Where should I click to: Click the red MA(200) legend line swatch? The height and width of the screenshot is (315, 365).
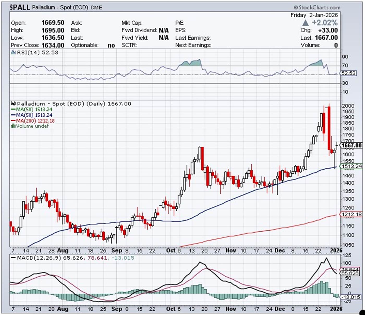point(13,121)
